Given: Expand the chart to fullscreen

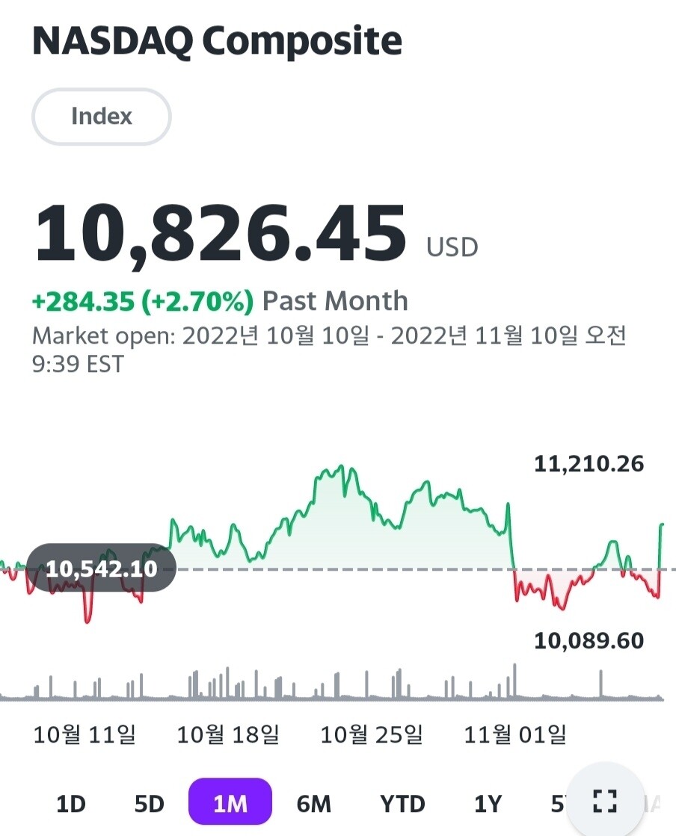Looking at the screenshot, I should click(x=604, y=802).
